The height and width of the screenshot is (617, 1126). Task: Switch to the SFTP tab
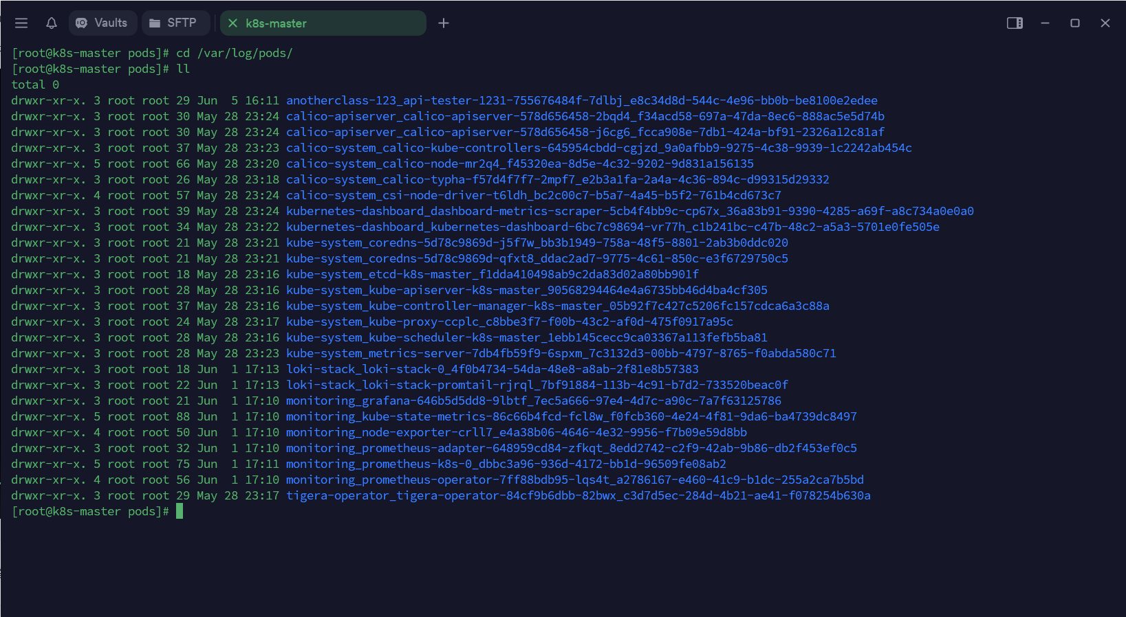(174, 23)
